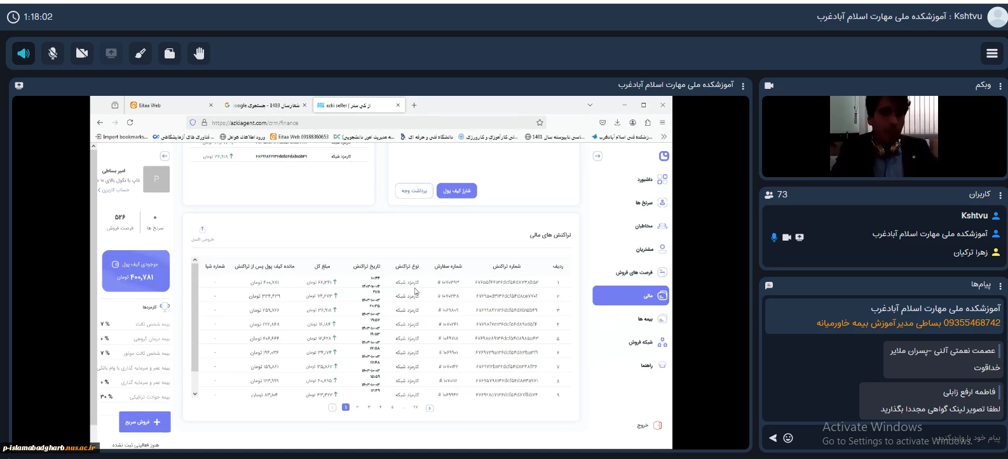
Task: Go to next page in transactions pagination
Action: (430, 408)
